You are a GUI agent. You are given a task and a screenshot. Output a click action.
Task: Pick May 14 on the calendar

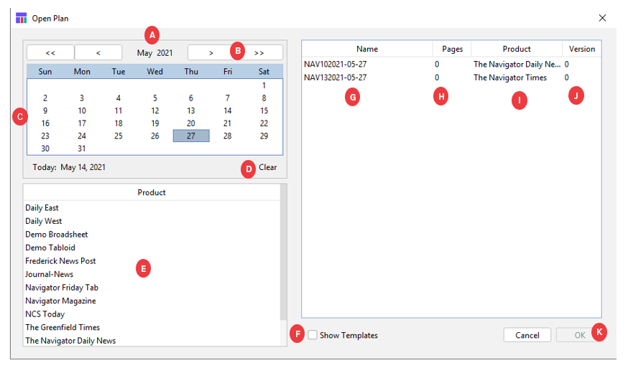228,110
